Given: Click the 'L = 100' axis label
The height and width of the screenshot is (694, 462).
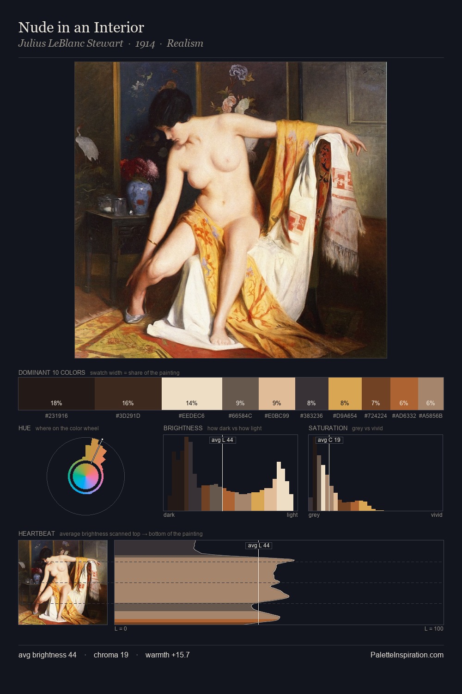Looking at the screenshot, I should coord(434,628).
